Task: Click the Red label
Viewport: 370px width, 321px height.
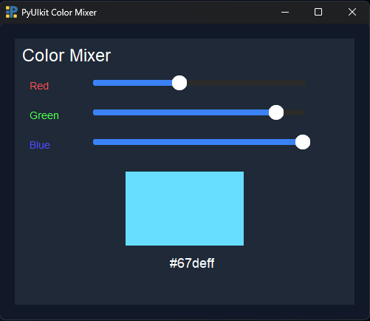Action: click(39, 86)
